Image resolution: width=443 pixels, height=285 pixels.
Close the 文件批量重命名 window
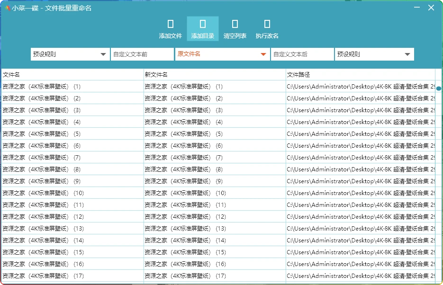[431, 8]
